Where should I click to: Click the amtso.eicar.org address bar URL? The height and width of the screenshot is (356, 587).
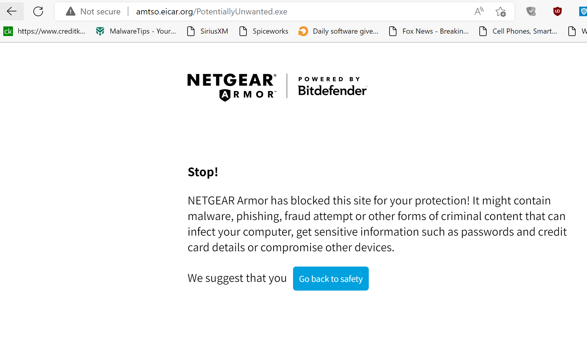[212, 11]
